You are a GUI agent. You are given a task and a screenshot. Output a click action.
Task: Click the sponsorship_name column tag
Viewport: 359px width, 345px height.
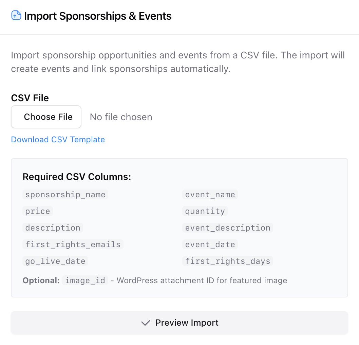coord(65,195)
